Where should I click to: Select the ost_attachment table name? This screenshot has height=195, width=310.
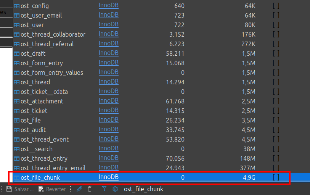[42, 102]
